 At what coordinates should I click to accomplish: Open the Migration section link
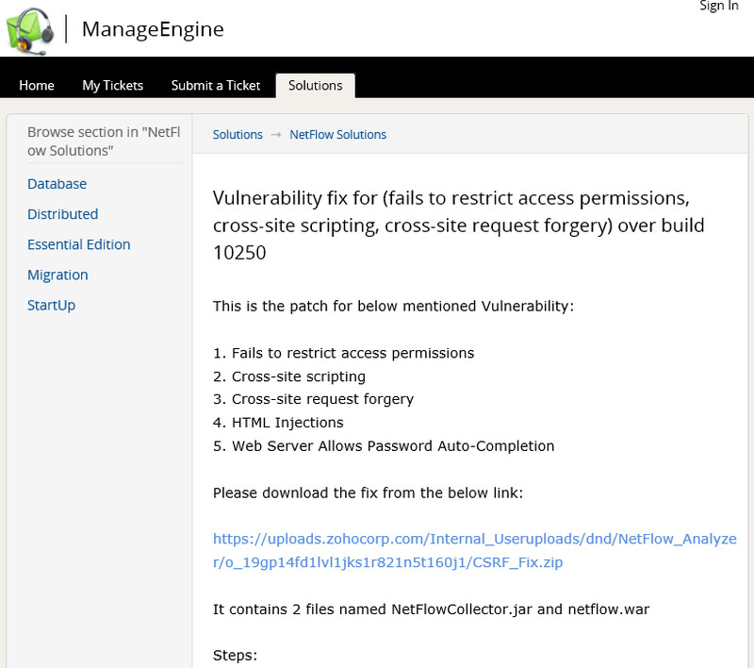tap(57, 275)
